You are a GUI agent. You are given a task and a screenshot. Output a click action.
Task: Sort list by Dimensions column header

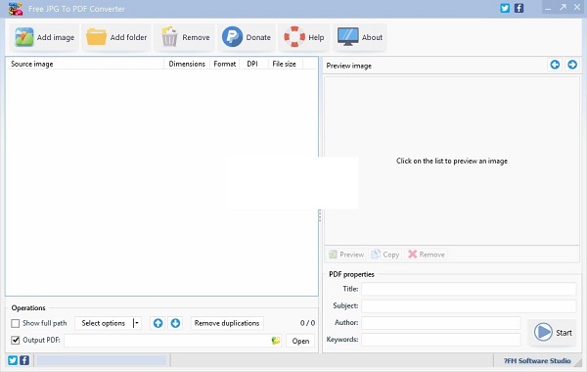pos(187,64)
